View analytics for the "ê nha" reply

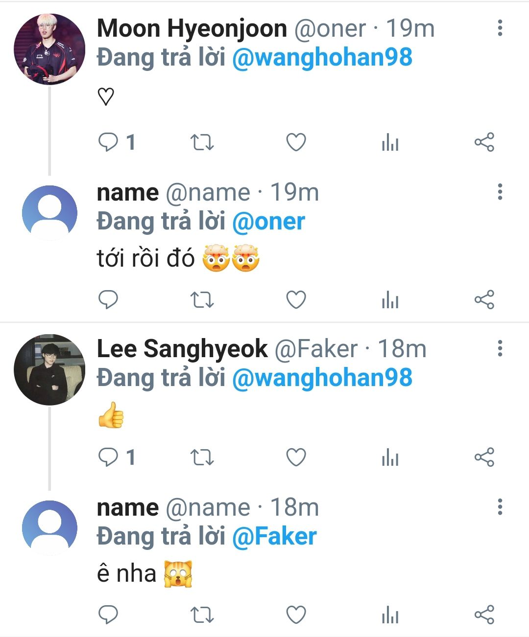(390, 615)
